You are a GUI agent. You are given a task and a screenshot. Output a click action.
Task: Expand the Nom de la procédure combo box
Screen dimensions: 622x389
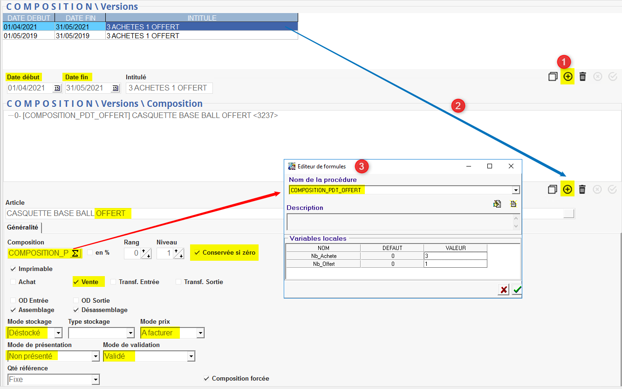coord(515,190)
